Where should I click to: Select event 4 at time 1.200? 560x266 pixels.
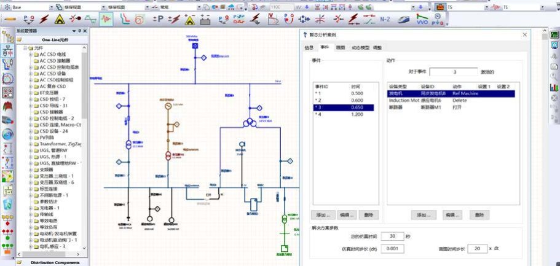coord(343,115)
